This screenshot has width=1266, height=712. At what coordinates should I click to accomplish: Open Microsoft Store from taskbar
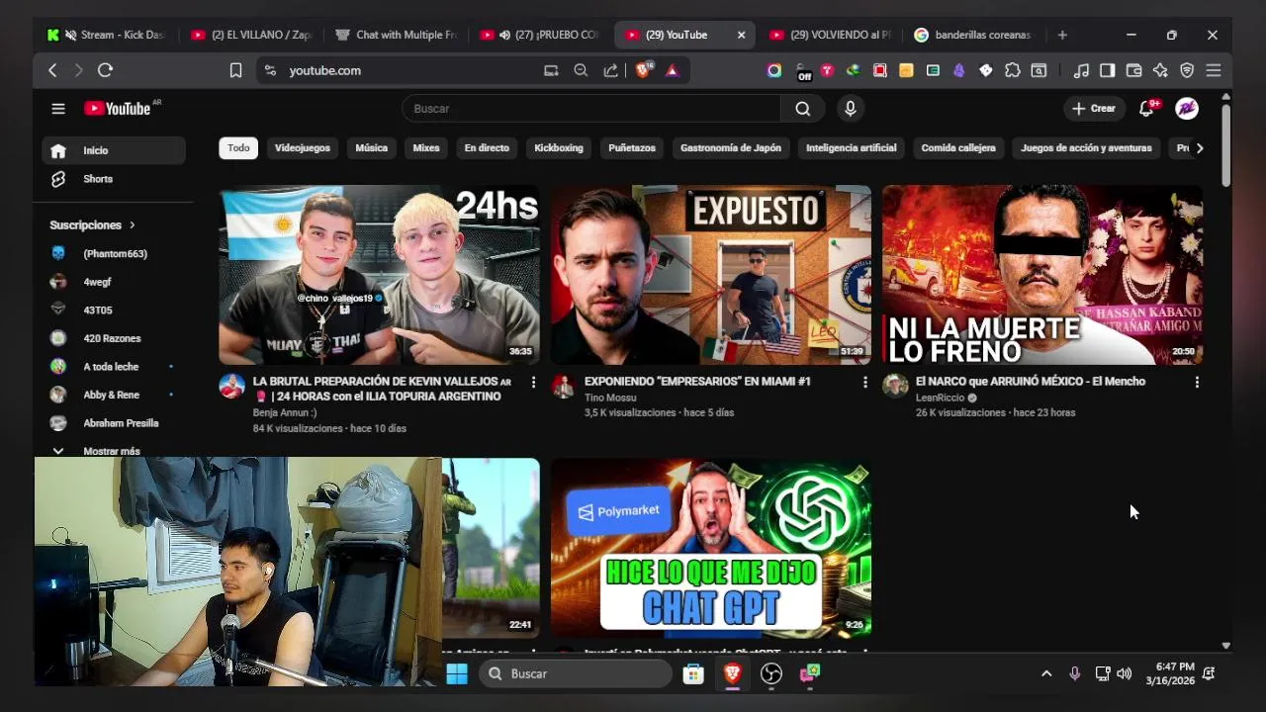point(693,673)
